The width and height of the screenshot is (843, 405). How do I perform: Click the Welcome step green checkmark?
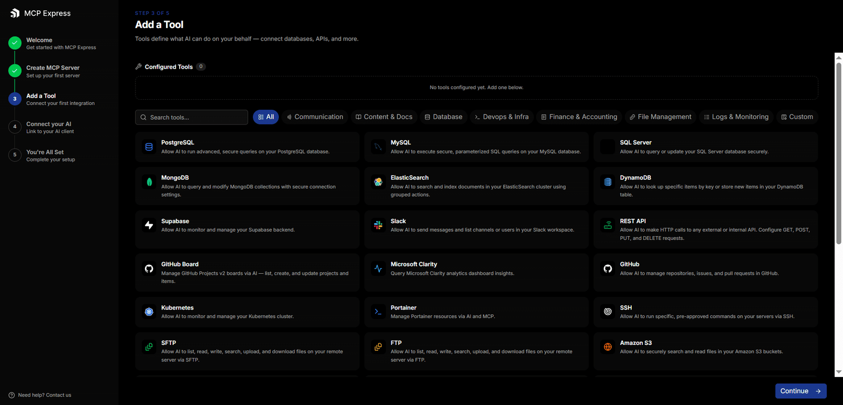click(15, 43)
